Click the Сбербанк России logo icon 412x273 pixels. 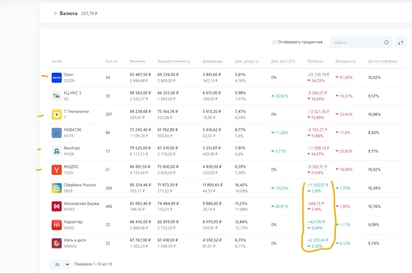tap(57, 188)
